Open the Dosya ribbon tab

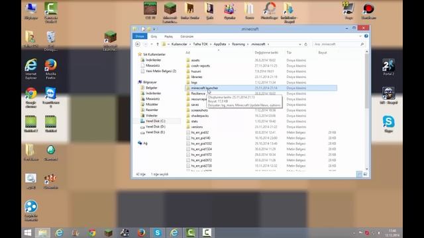[x=140, y=36]
